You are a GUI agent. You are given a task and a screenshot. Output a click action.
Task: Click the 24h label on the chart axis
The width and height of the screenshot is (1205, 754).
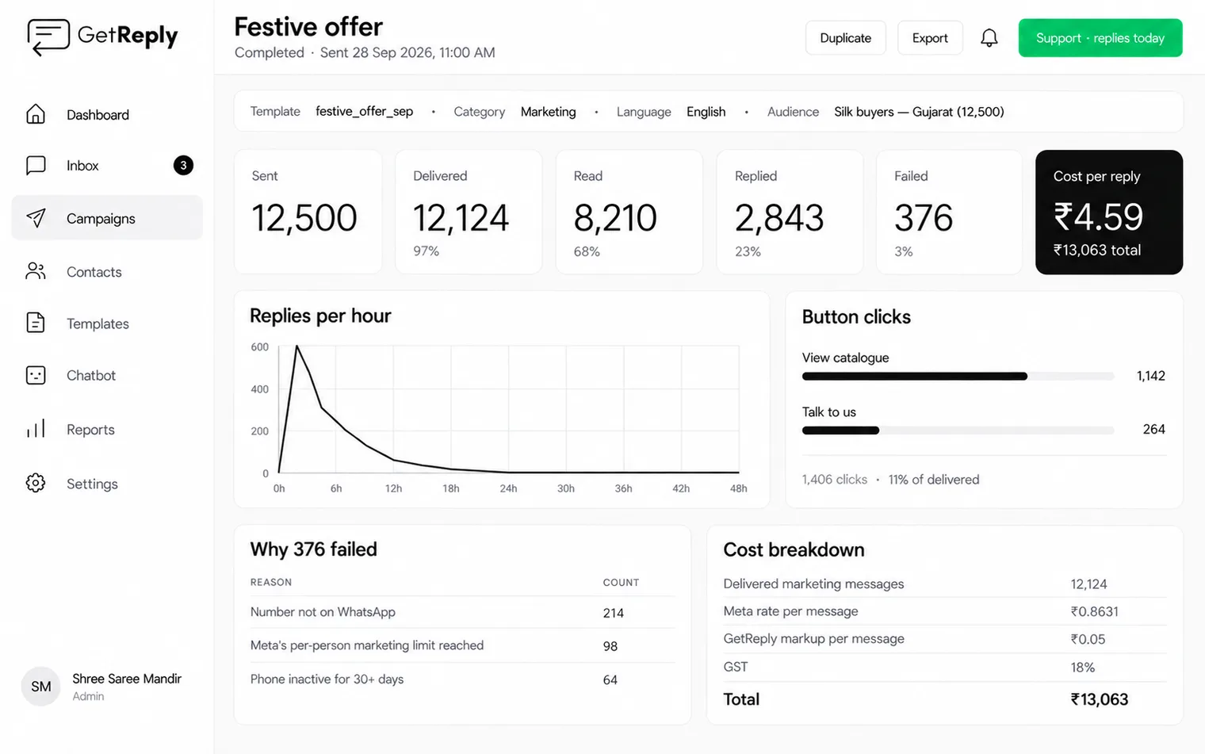point(508,488)
